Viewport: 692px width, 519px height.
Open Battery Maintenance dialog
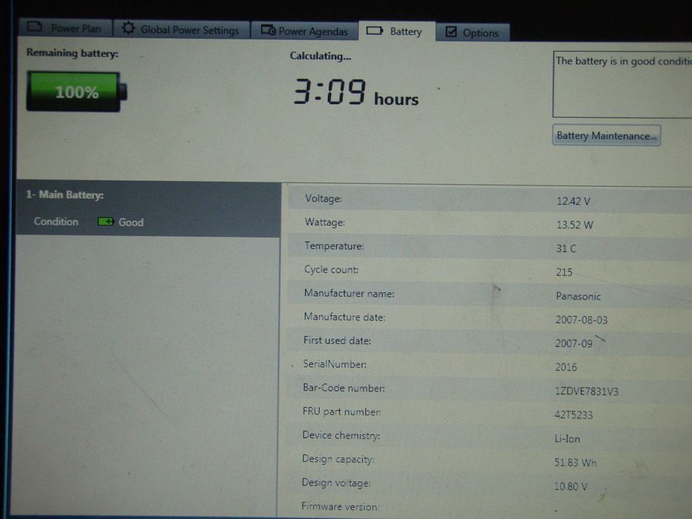pos(607,136)
